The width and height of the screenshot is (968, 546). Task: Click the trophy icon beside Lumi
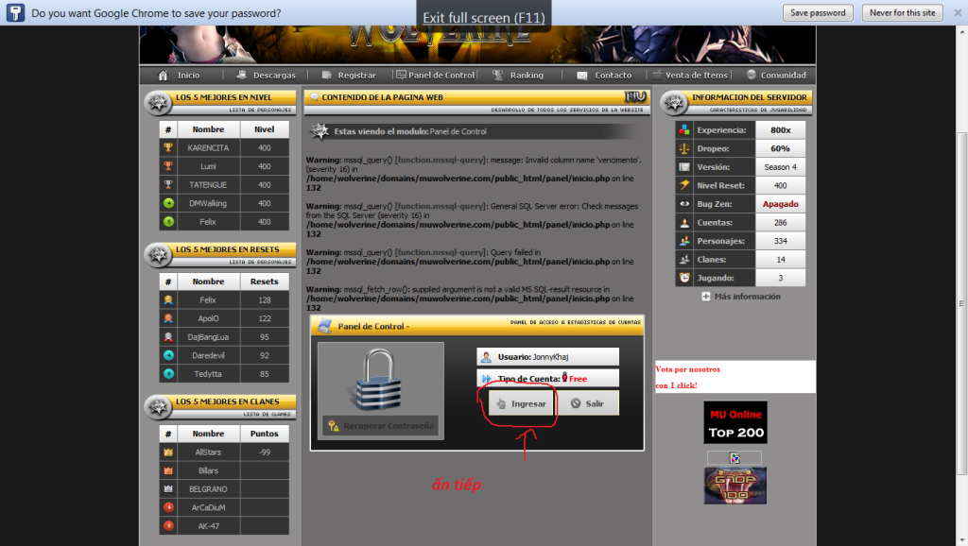tap(168, 166)
